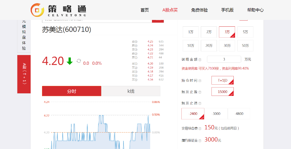The width and height of the screenshot is (291, 149).
Task: Click help icon next to 交易综合费
Action: 200,128
